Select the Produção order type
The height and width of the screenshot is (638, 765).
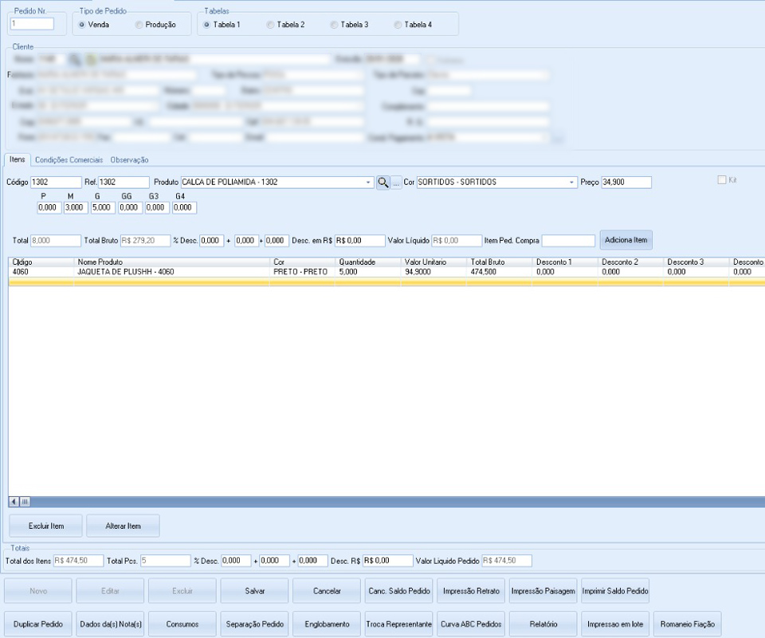coord(139,25)
